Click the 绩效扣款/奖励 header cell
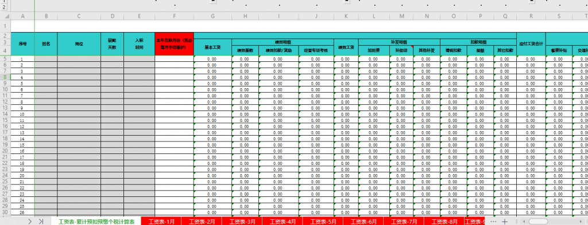This screenshot has height=225, width=588. (278, 50)
